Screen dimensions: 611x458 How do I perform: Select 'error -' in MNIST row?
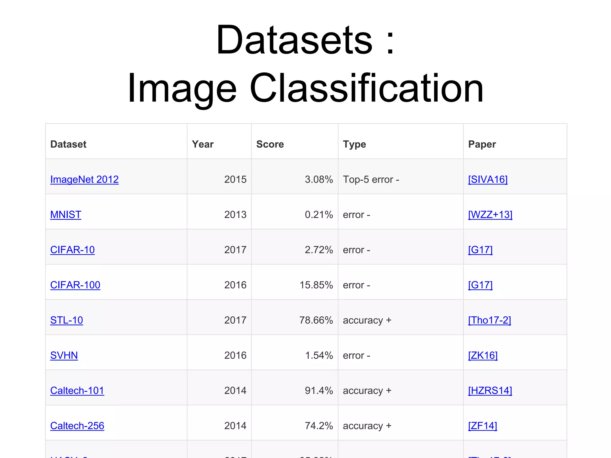point(357,215)
